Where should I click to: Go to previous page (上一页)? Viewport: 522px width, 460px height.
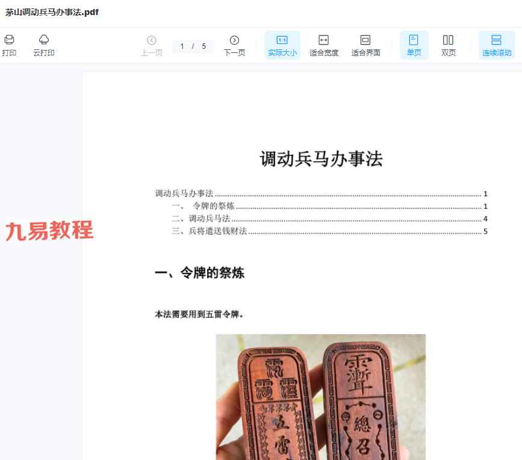pyautogui.click(x=151, y=45)
